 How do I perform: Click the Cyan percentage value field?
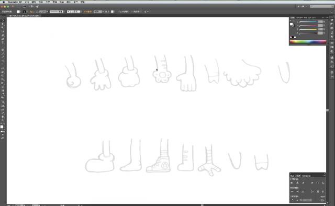[x=320, y=22]
